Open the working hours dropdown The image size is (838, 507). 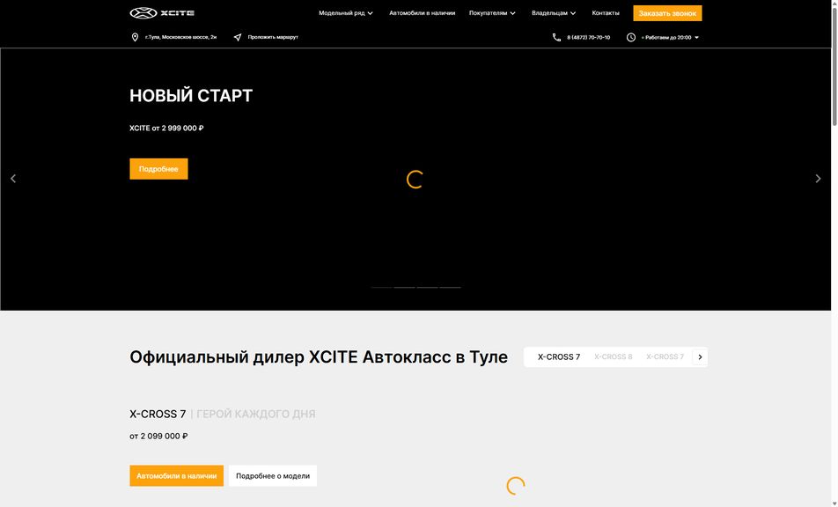tap(670, 37)
